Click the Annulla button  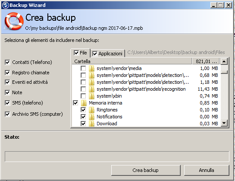[x=207, y=170]
